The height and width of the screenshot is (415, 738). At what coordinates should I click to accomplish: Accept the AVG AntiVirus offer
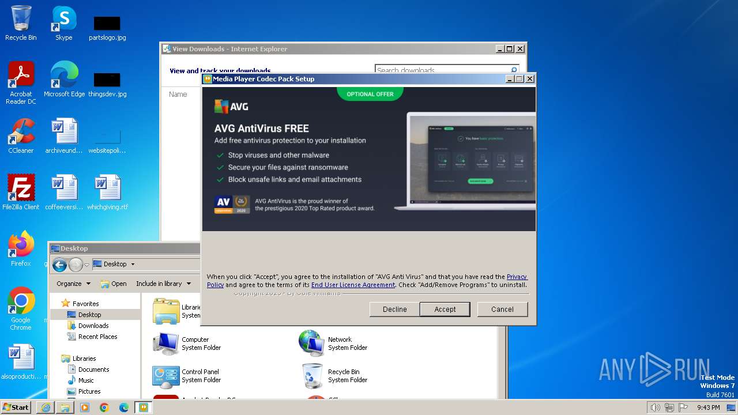(445, 310)
